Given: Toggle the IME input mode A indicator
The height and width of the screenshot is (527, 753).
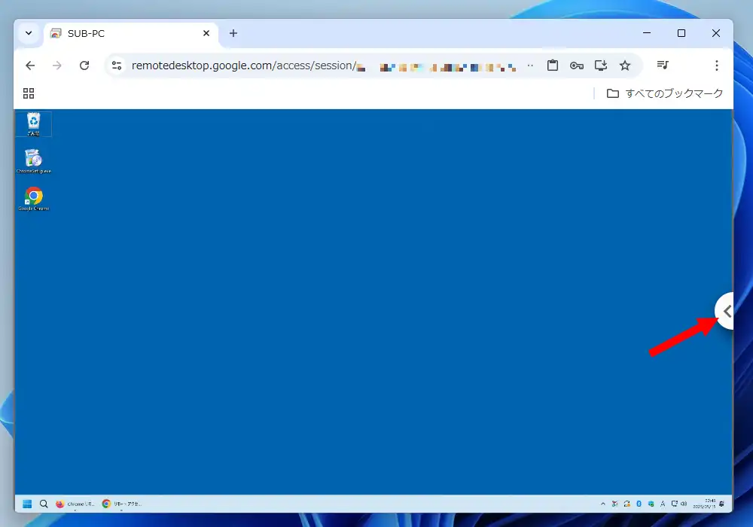Looking at the screenshot, I should (663, 504).
